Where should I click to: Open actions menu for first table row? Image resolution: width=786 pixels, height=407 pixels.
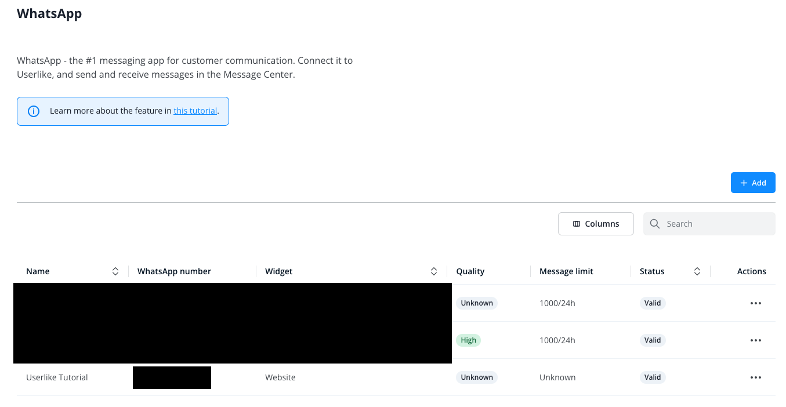click(x=755, y=303)
